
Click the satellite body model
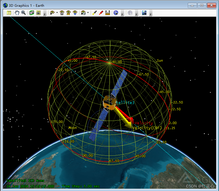point(110,103)
